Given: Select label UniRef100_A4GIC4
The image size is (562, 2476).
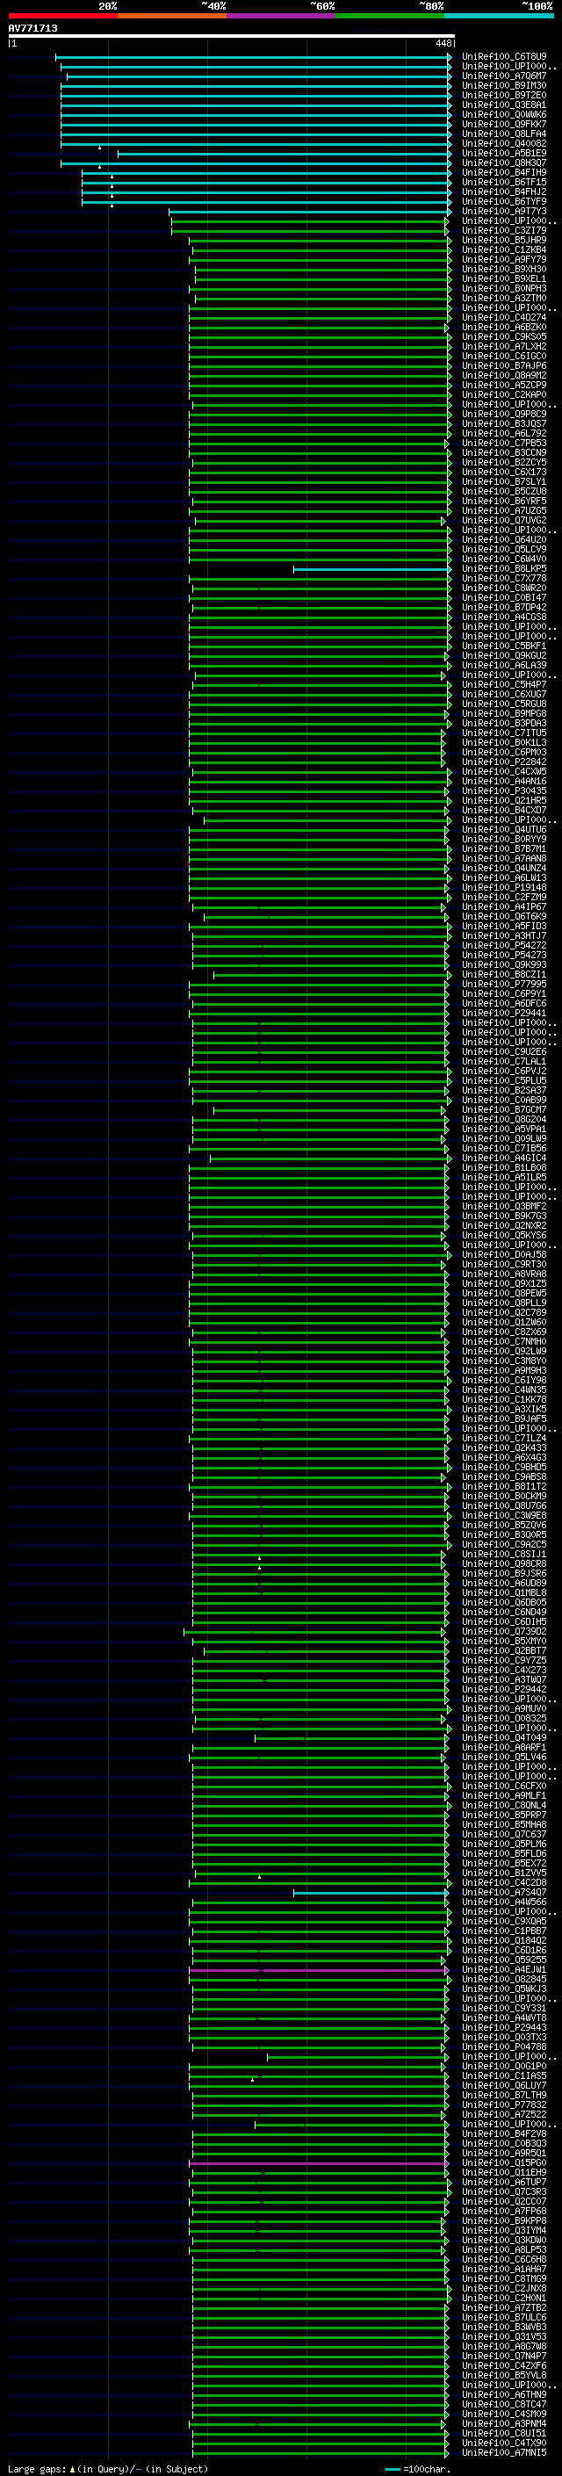Looking at the screenshot, I should click(503, 1159).
